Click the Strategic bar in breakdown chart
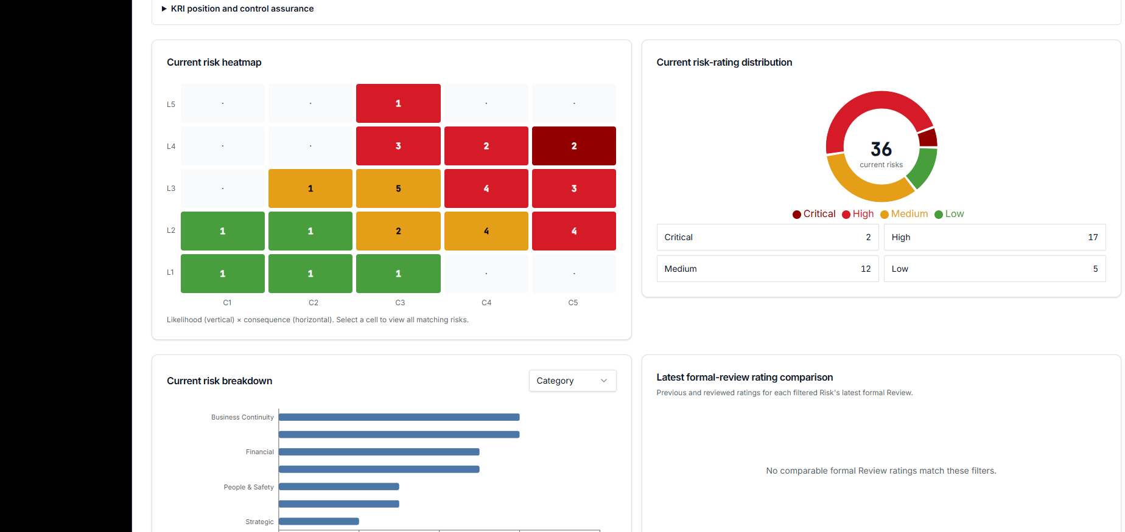Viewport: 1125px width, 532px height. [x=319, y=521]
